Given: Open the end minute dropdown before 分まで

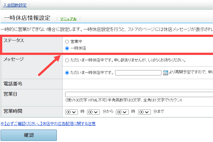Looking at the screenshot, I should [x=144, y=112].
